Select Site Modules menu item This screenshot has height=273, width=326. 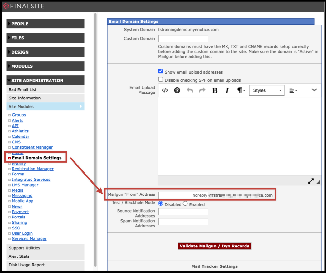[45, 106]
